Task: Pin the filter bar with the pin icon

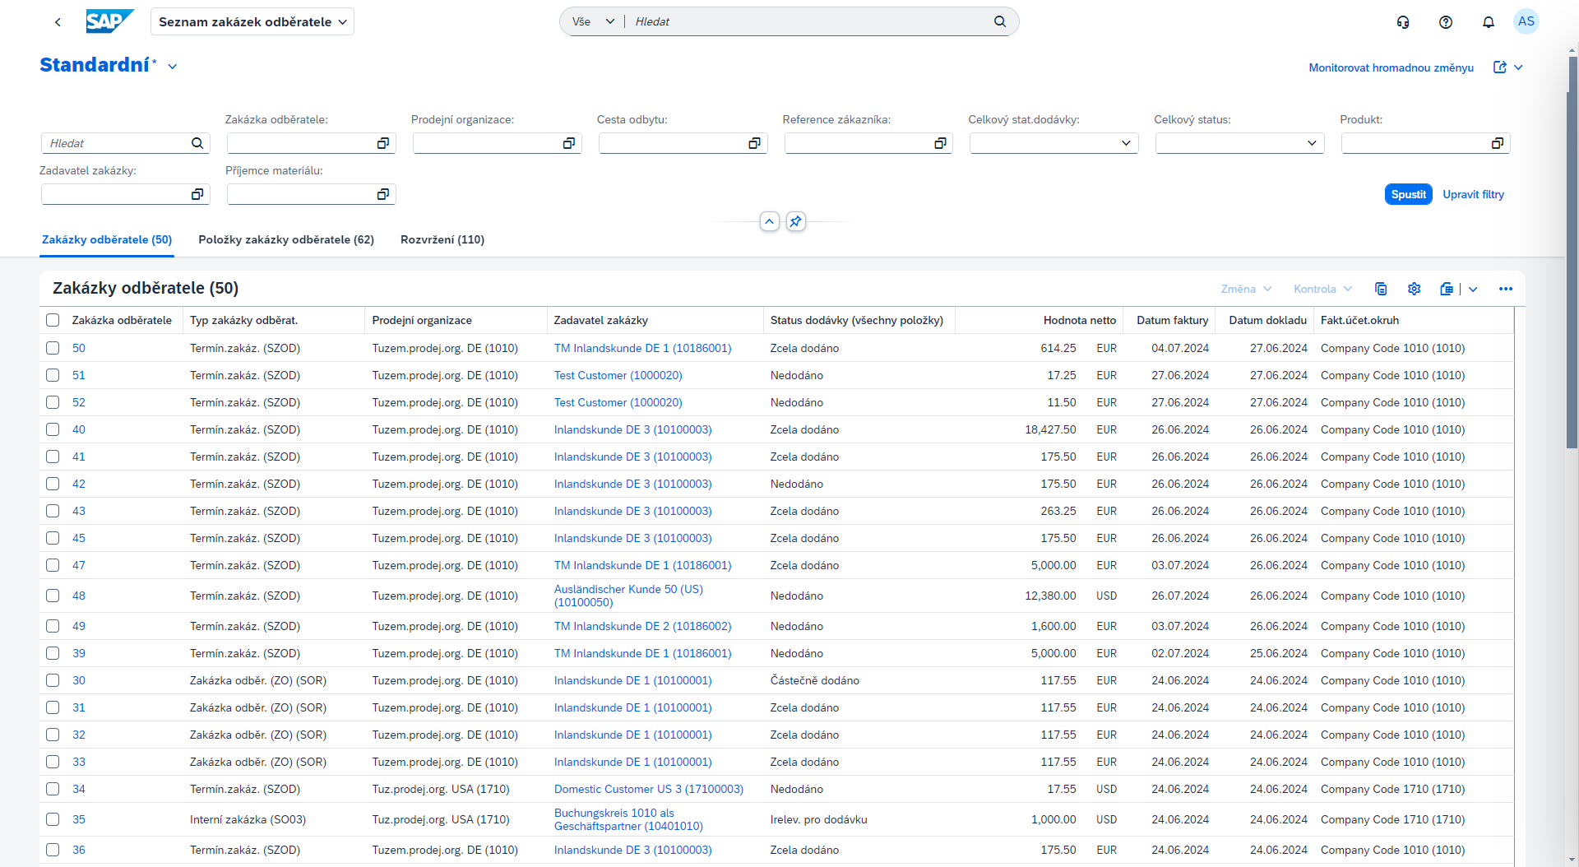Action: pos(795,221)
